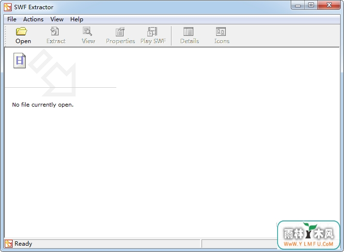Click the SWF film file icon
Screen dimensions: 344x252
(x=19, y=61)
